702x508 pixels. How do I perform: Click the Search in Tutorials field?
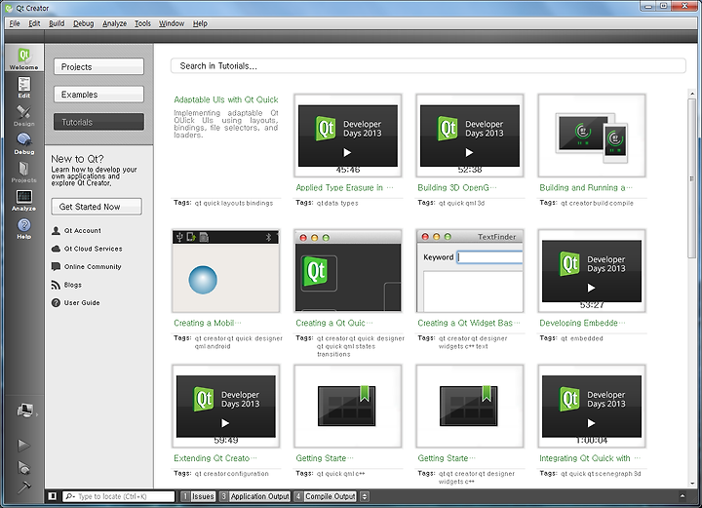tap(428, 65)
